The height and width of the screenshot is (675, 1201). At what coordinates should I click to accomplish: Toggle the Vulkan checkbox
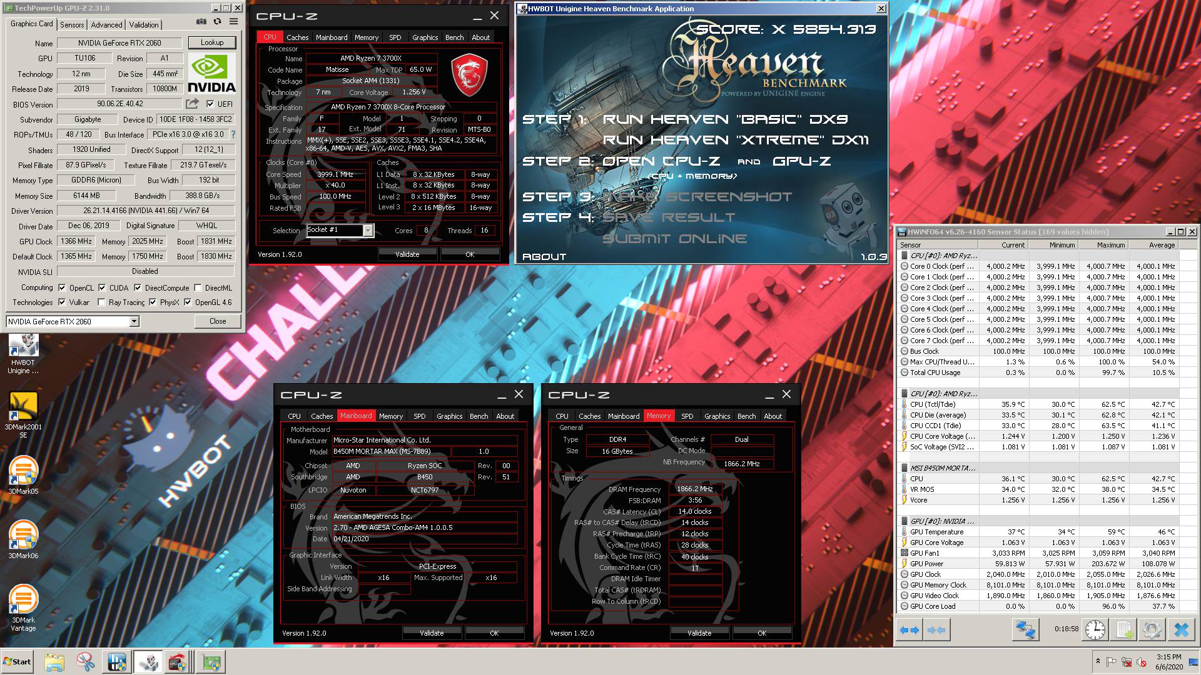point(62,302)
